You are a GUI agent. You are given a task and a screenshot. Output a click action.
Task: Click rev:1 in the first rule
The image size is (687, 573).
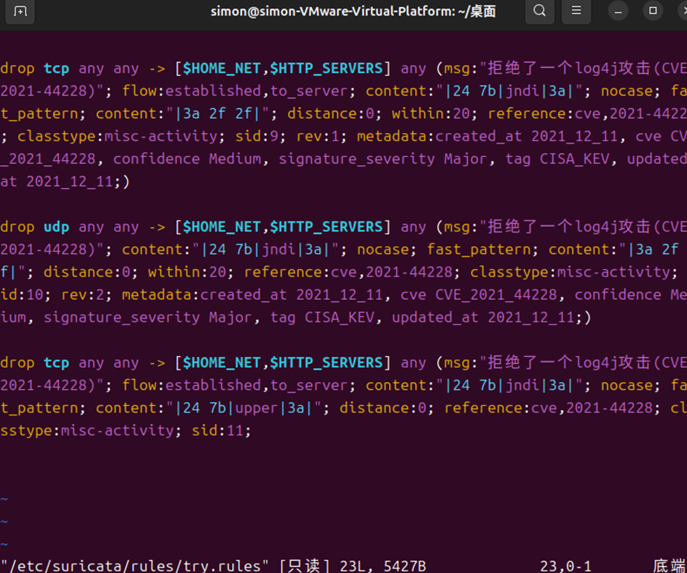[317, 136]
